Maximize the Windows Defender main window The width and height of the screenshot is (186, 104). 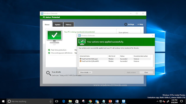pyautogui.click(x=137, y=14)
